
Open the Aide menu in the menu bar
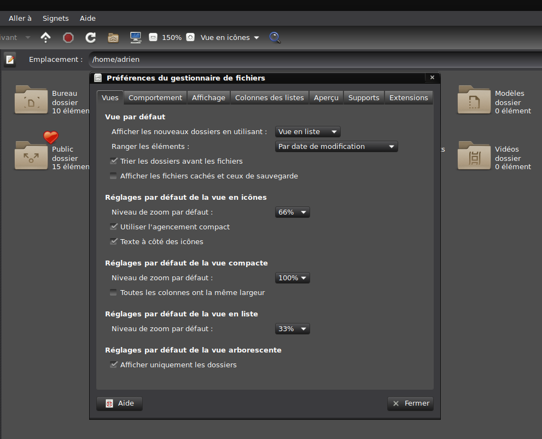88,18
